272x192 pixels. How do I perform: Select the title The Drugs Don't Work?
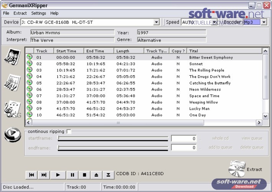click(210, 76)
